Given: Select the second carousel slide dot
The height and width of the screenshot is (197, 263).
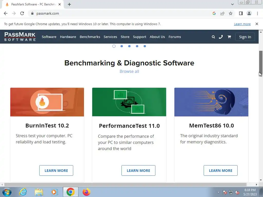Looking at the screenshot, I should (x=121, y=46).
